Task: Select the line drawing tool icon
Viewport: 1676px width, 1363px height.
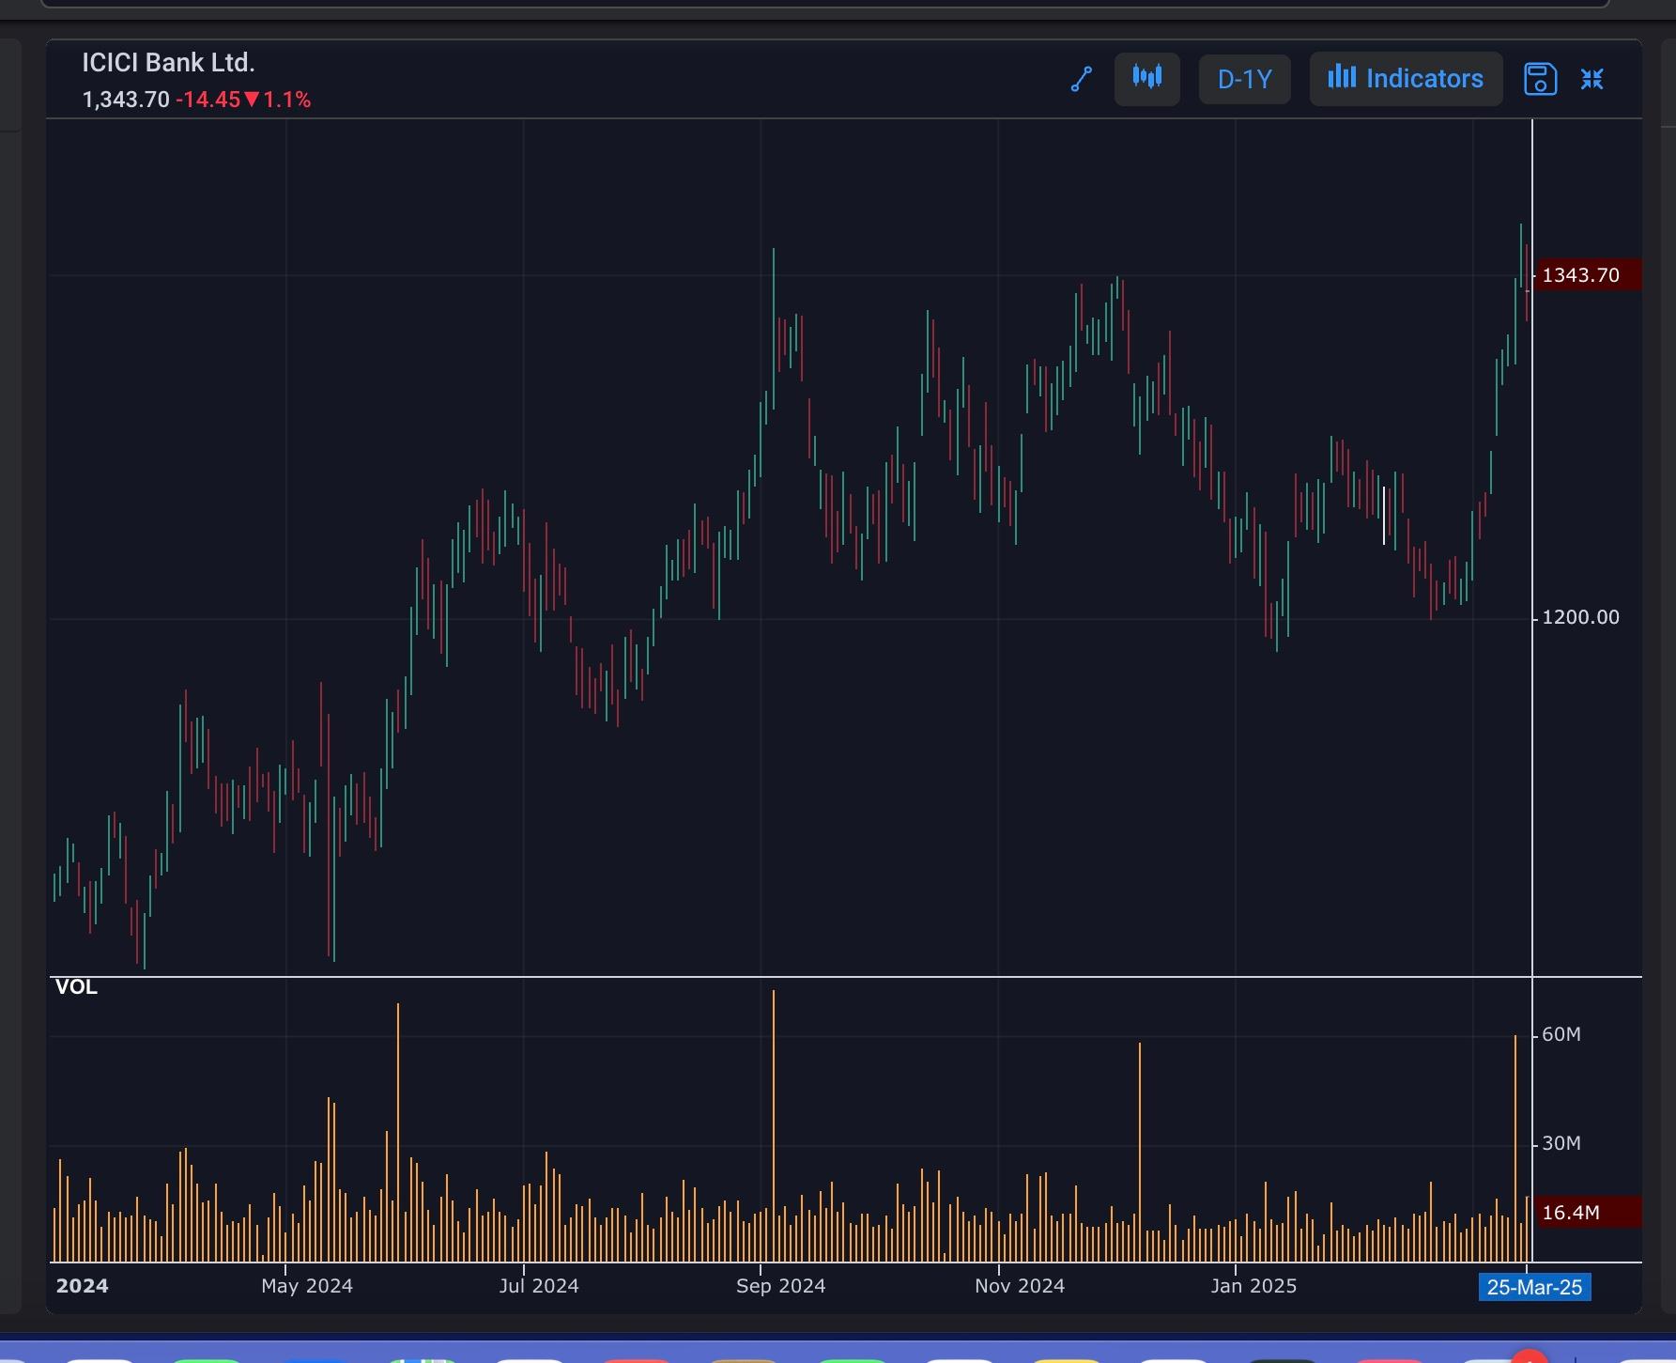Action: (1082, 80)
